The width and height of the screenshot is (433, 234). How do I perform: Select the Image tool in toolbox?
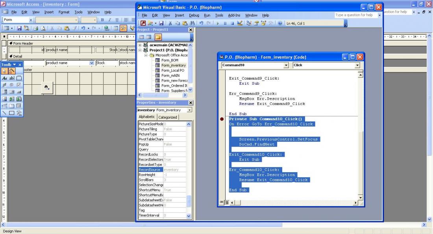click(x=5, y=99)
